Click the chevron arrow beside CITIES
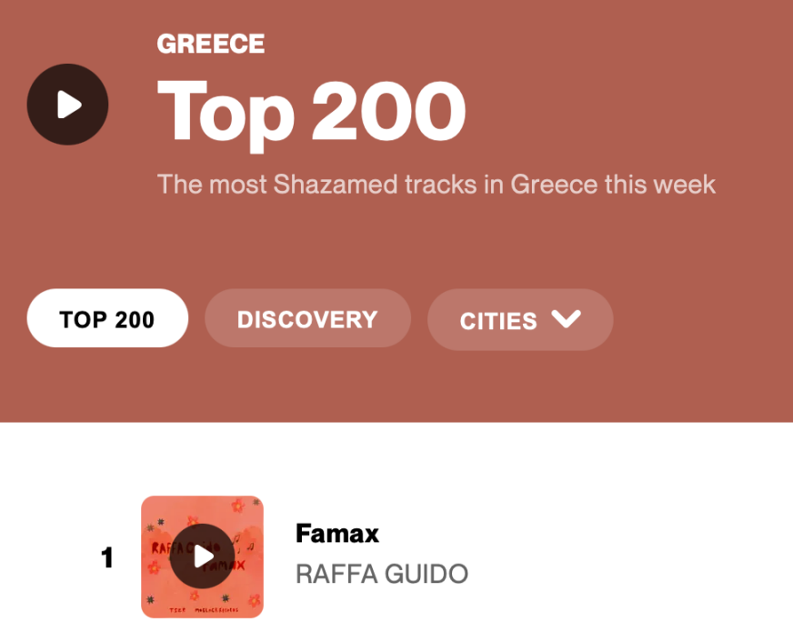This screenshot has height=632, width=793. pyautogui.click(x=566, y=318)
